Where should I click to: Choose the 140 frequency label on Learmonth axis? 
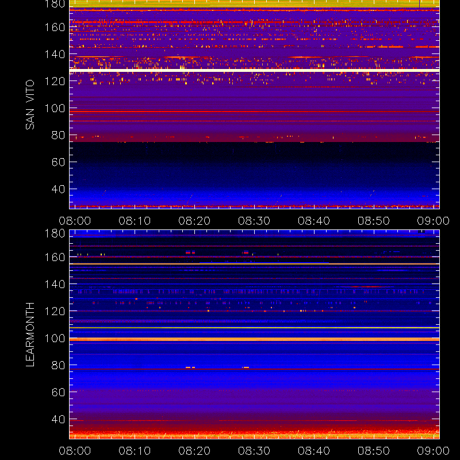tap(55, 284)
